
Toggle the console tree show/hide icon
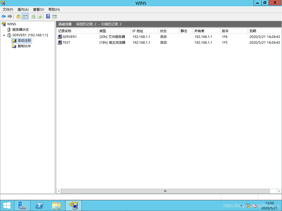click(x=25, y=16)
